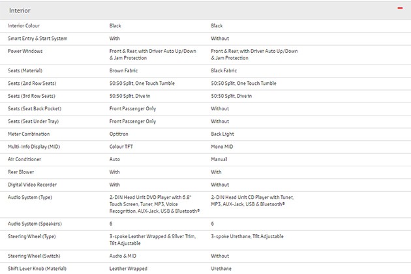This screenshot has width=411, height=274.
Task: Select the Seats (2nd Row Seats) label
Action: (x=35, y=84)
